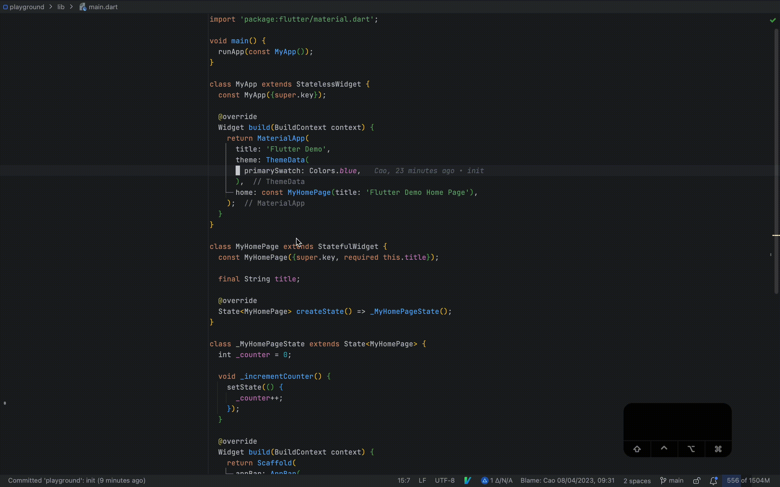Toggle the read-only lock icon
The height and width of the screenshot is (487, 780).
click(697, 481)
